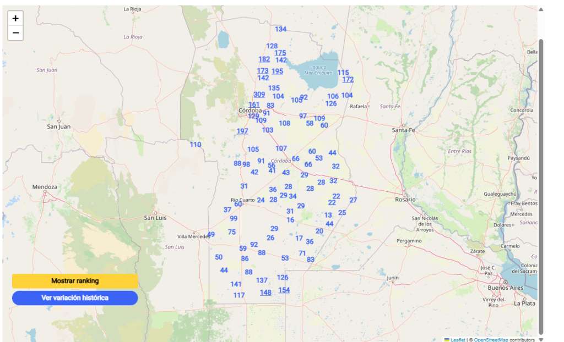
Task: Click the scrollbar up arrow
Action: point(541,9)
